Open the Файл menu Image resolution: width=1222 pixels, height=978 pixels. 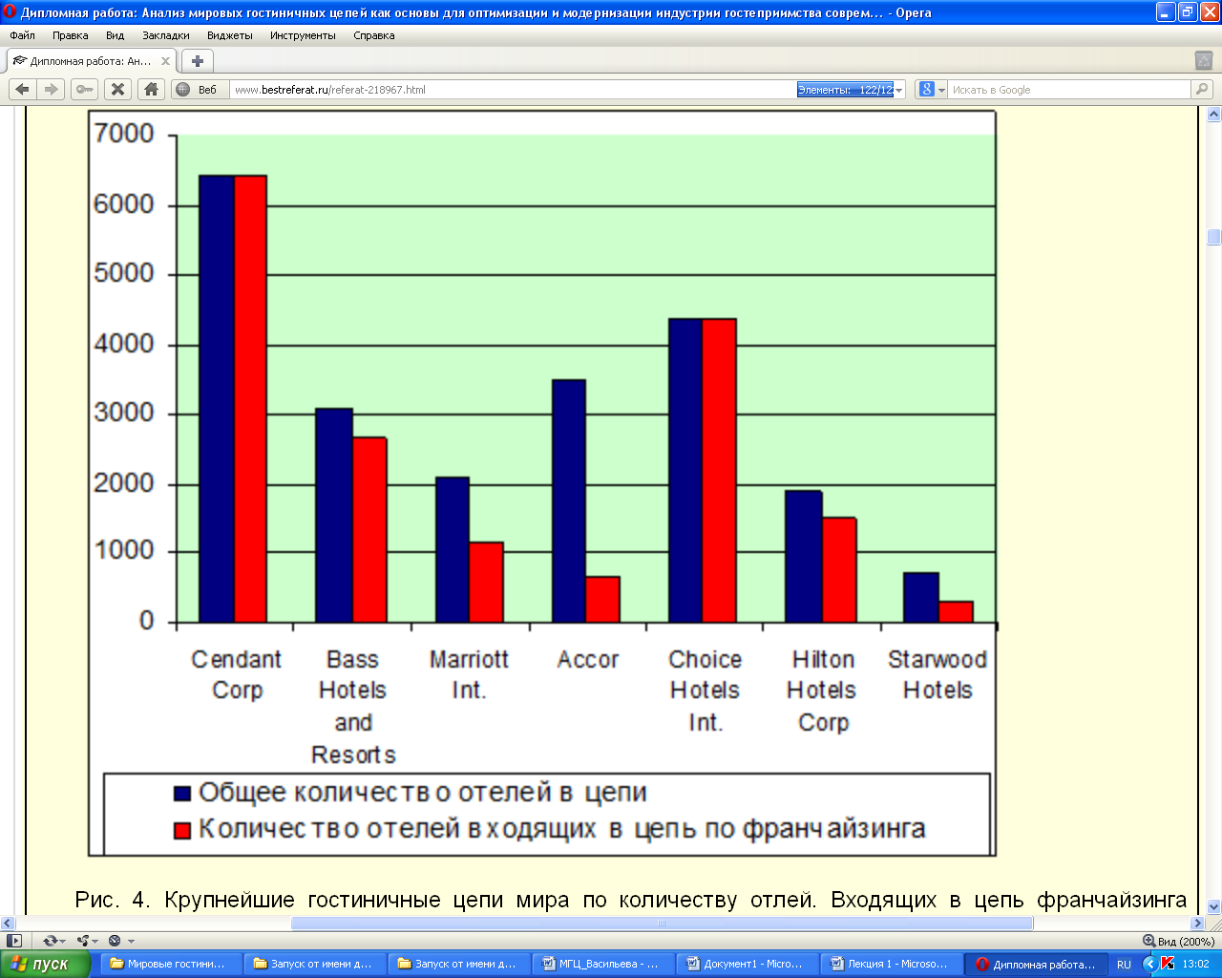click(23, 35)
